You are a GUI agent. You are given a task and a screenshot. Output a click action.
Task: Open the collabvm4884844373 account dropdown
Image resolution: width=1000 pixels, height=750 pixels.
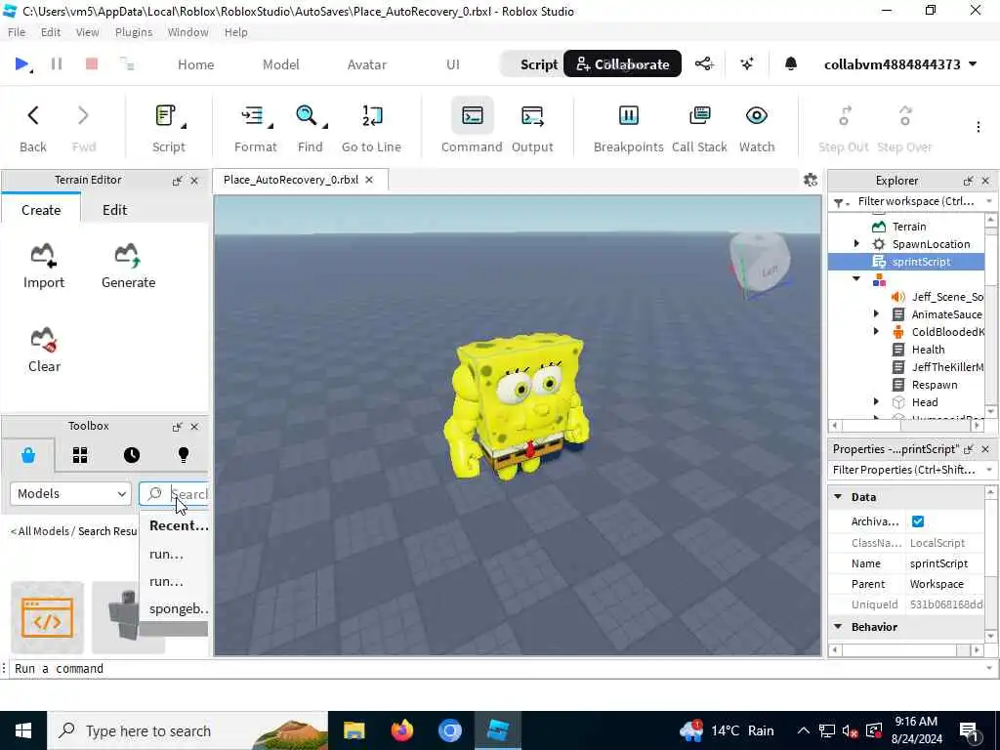point(900,64)
